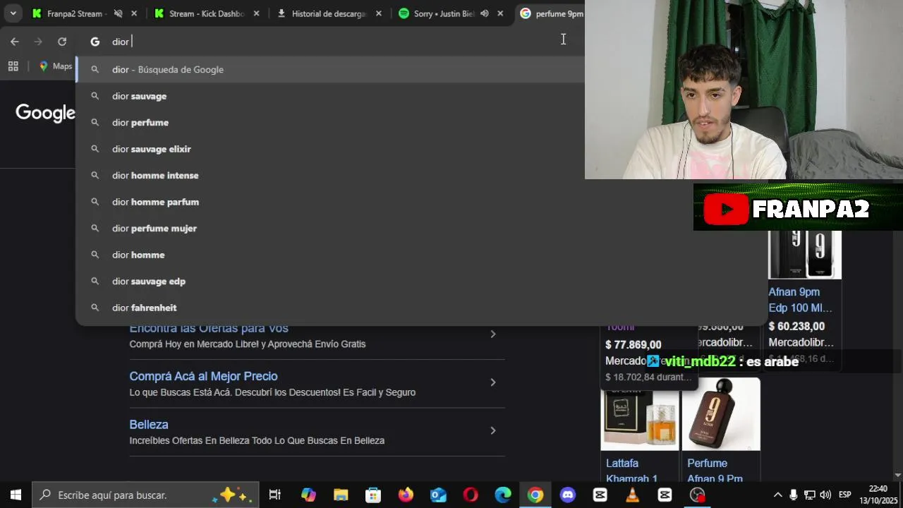Screen dimensions: 903x508
Task: Open VLC media player from the taskbar
Action: [x=633, y=495]
